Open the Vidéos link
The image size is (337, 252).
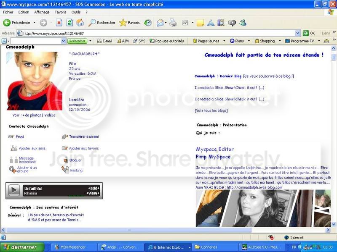[50, 115]
